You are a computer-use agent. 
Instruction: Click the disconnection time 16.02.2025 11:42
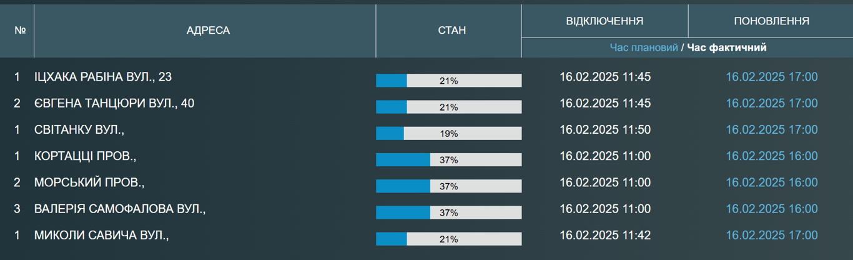tap(604, 235)
